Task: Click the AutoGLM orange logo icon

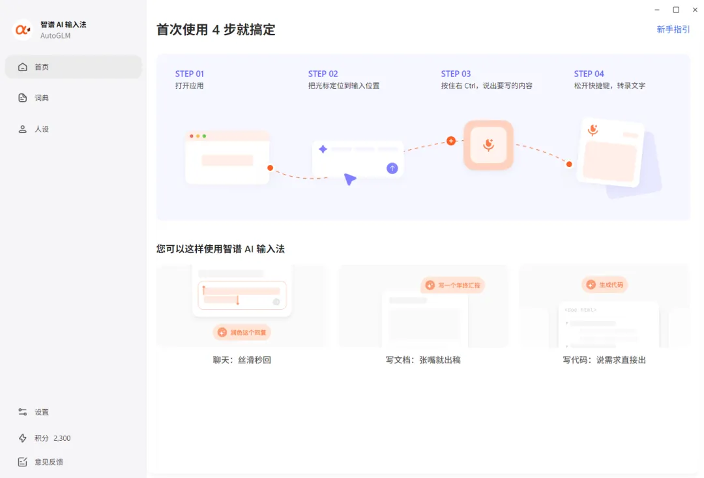Action: tap(22, 30)
